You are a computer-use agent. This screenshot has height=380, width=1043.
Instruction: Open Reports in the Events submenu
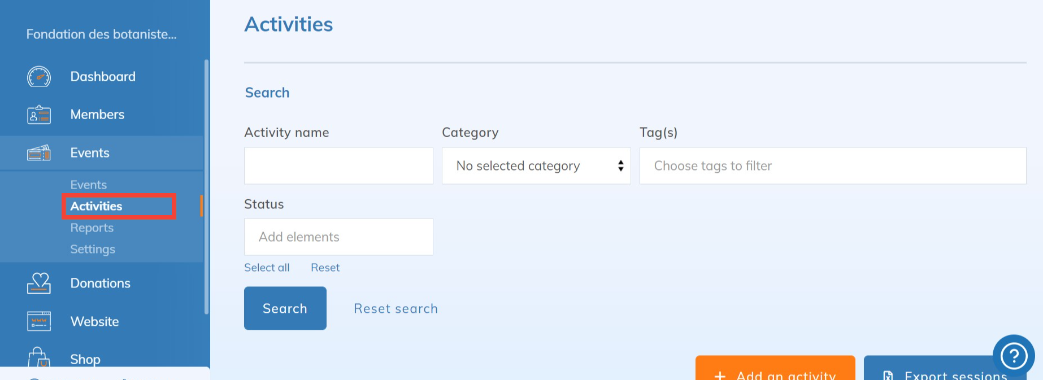coord(92,228)
